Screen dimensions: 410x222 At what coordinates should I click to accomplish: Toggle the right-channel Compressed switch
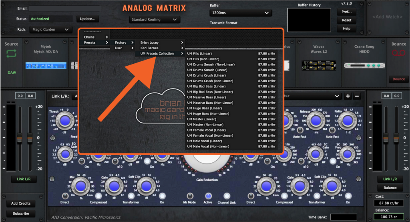[x=284, y=196]
